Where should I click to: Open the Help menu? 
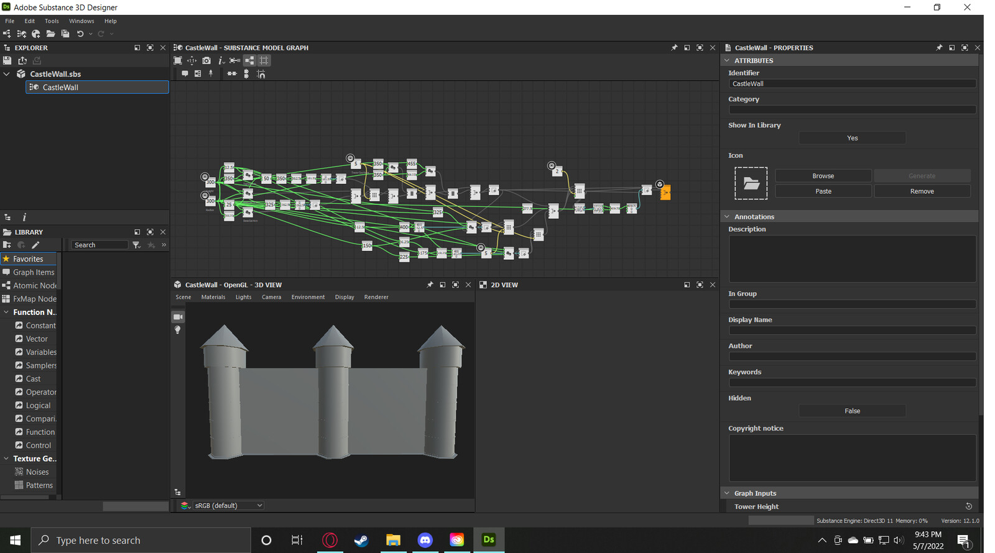pyautogui.click(x=111, y=21)
